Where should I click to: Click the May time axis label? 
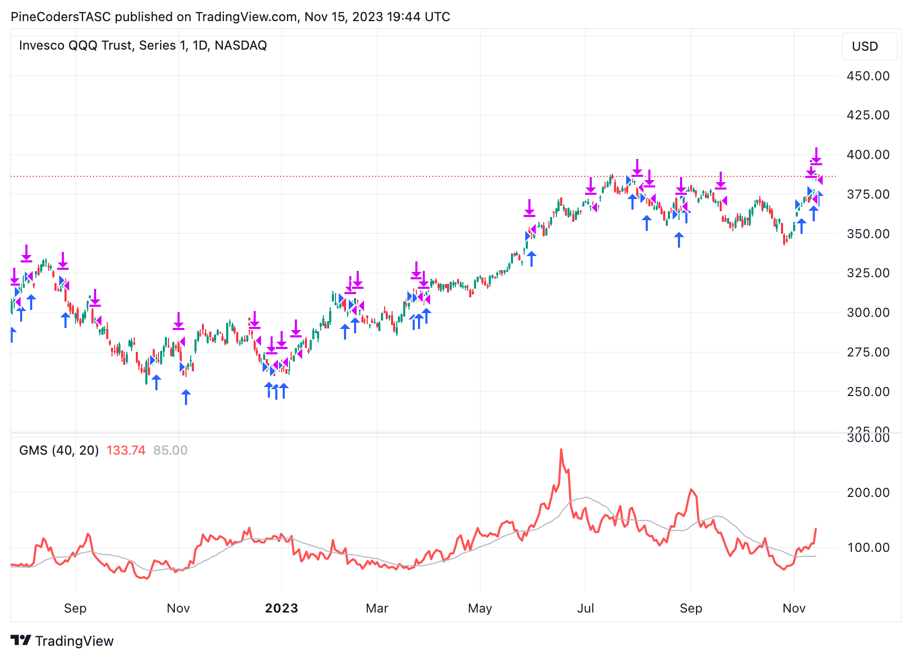click(480, 608)
